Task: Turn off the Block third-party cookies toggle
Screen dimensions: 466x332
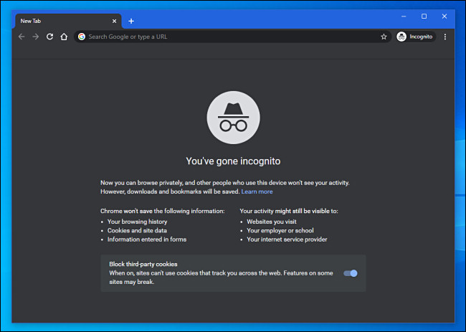Action: (351, 273)
